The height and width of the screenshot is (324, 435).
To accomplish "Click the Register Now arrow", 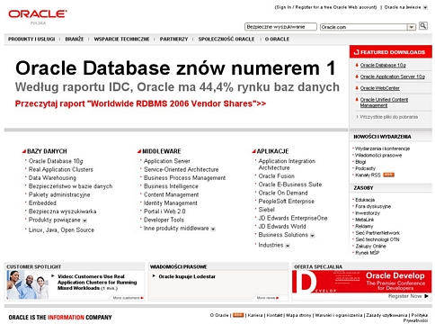I will (x=426, y=296).
